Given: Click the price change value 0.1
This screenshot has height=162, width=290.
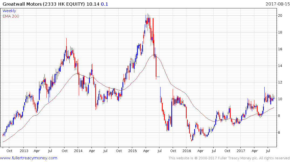Looking at the screenshot, I should click(104, 4).
